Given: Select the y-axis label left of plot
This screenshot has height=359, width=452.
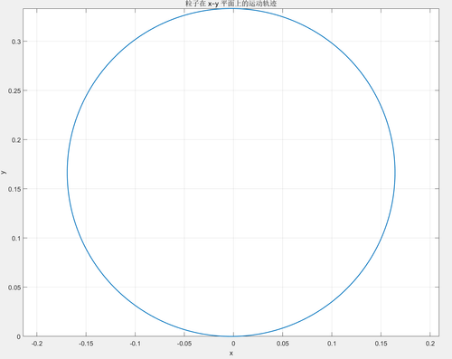Looking at the screenshot, I should pyautogui.click(x=4, y=172).
